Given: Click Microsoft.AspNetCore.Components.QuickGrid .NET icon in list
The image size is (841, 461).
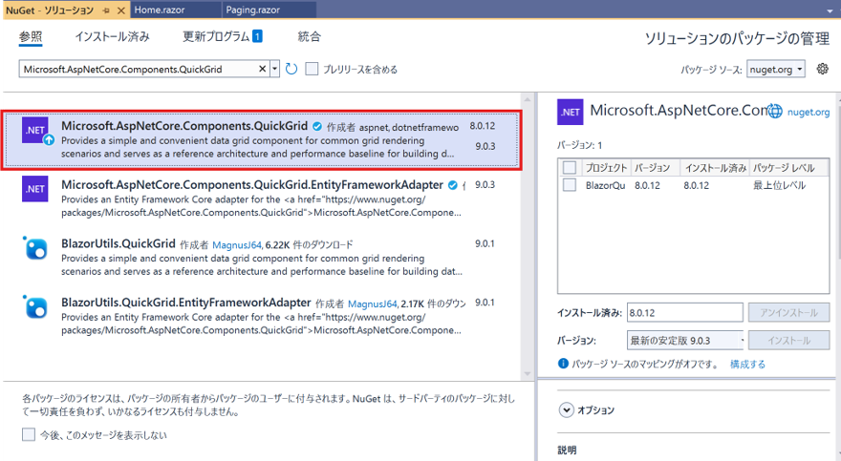Looking at the screenshot, I should (35, 130).
